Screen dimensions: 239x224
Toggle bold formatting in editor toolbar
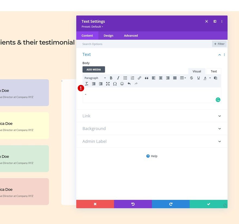[x=111, y=78]
